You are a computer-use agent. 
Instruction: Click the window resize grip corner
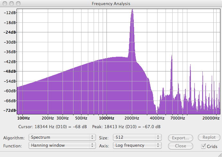pyautogui.click(x=220, y=154)
